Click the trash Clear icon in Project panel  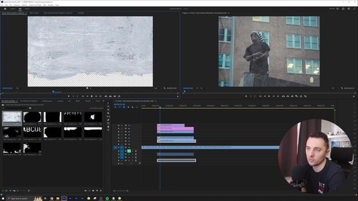coord(101,190)
